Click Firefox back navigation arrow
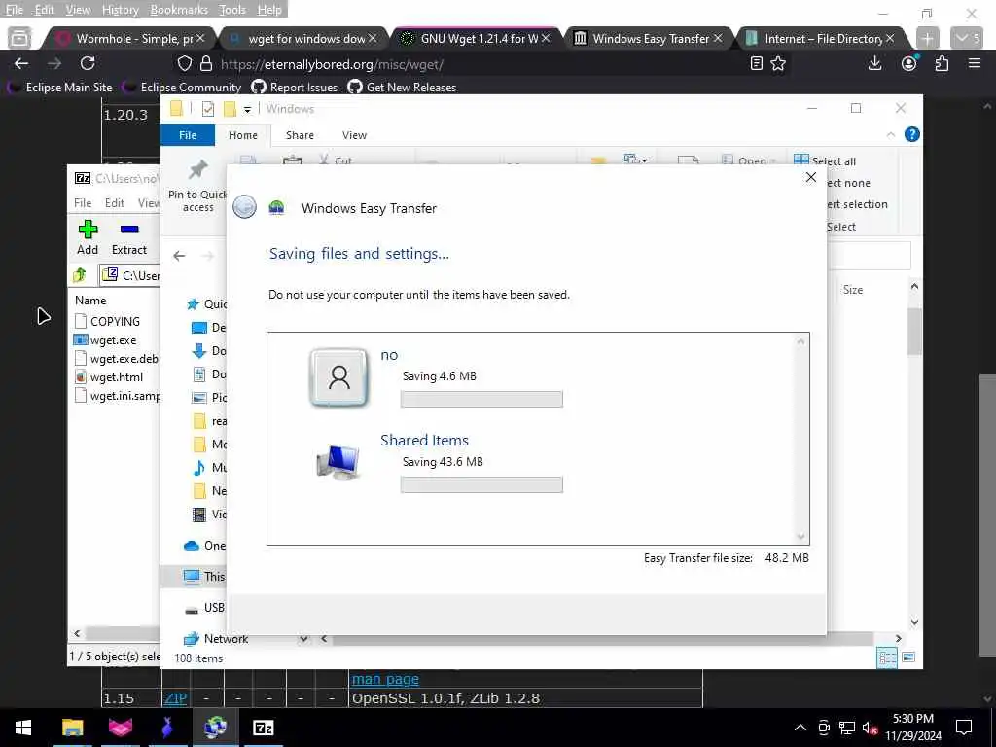 click(x=21, y=63)
